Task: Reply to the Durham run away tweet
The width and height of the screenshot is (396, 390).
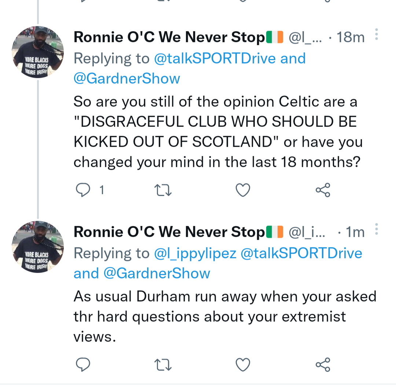Action: click(83, 364)
